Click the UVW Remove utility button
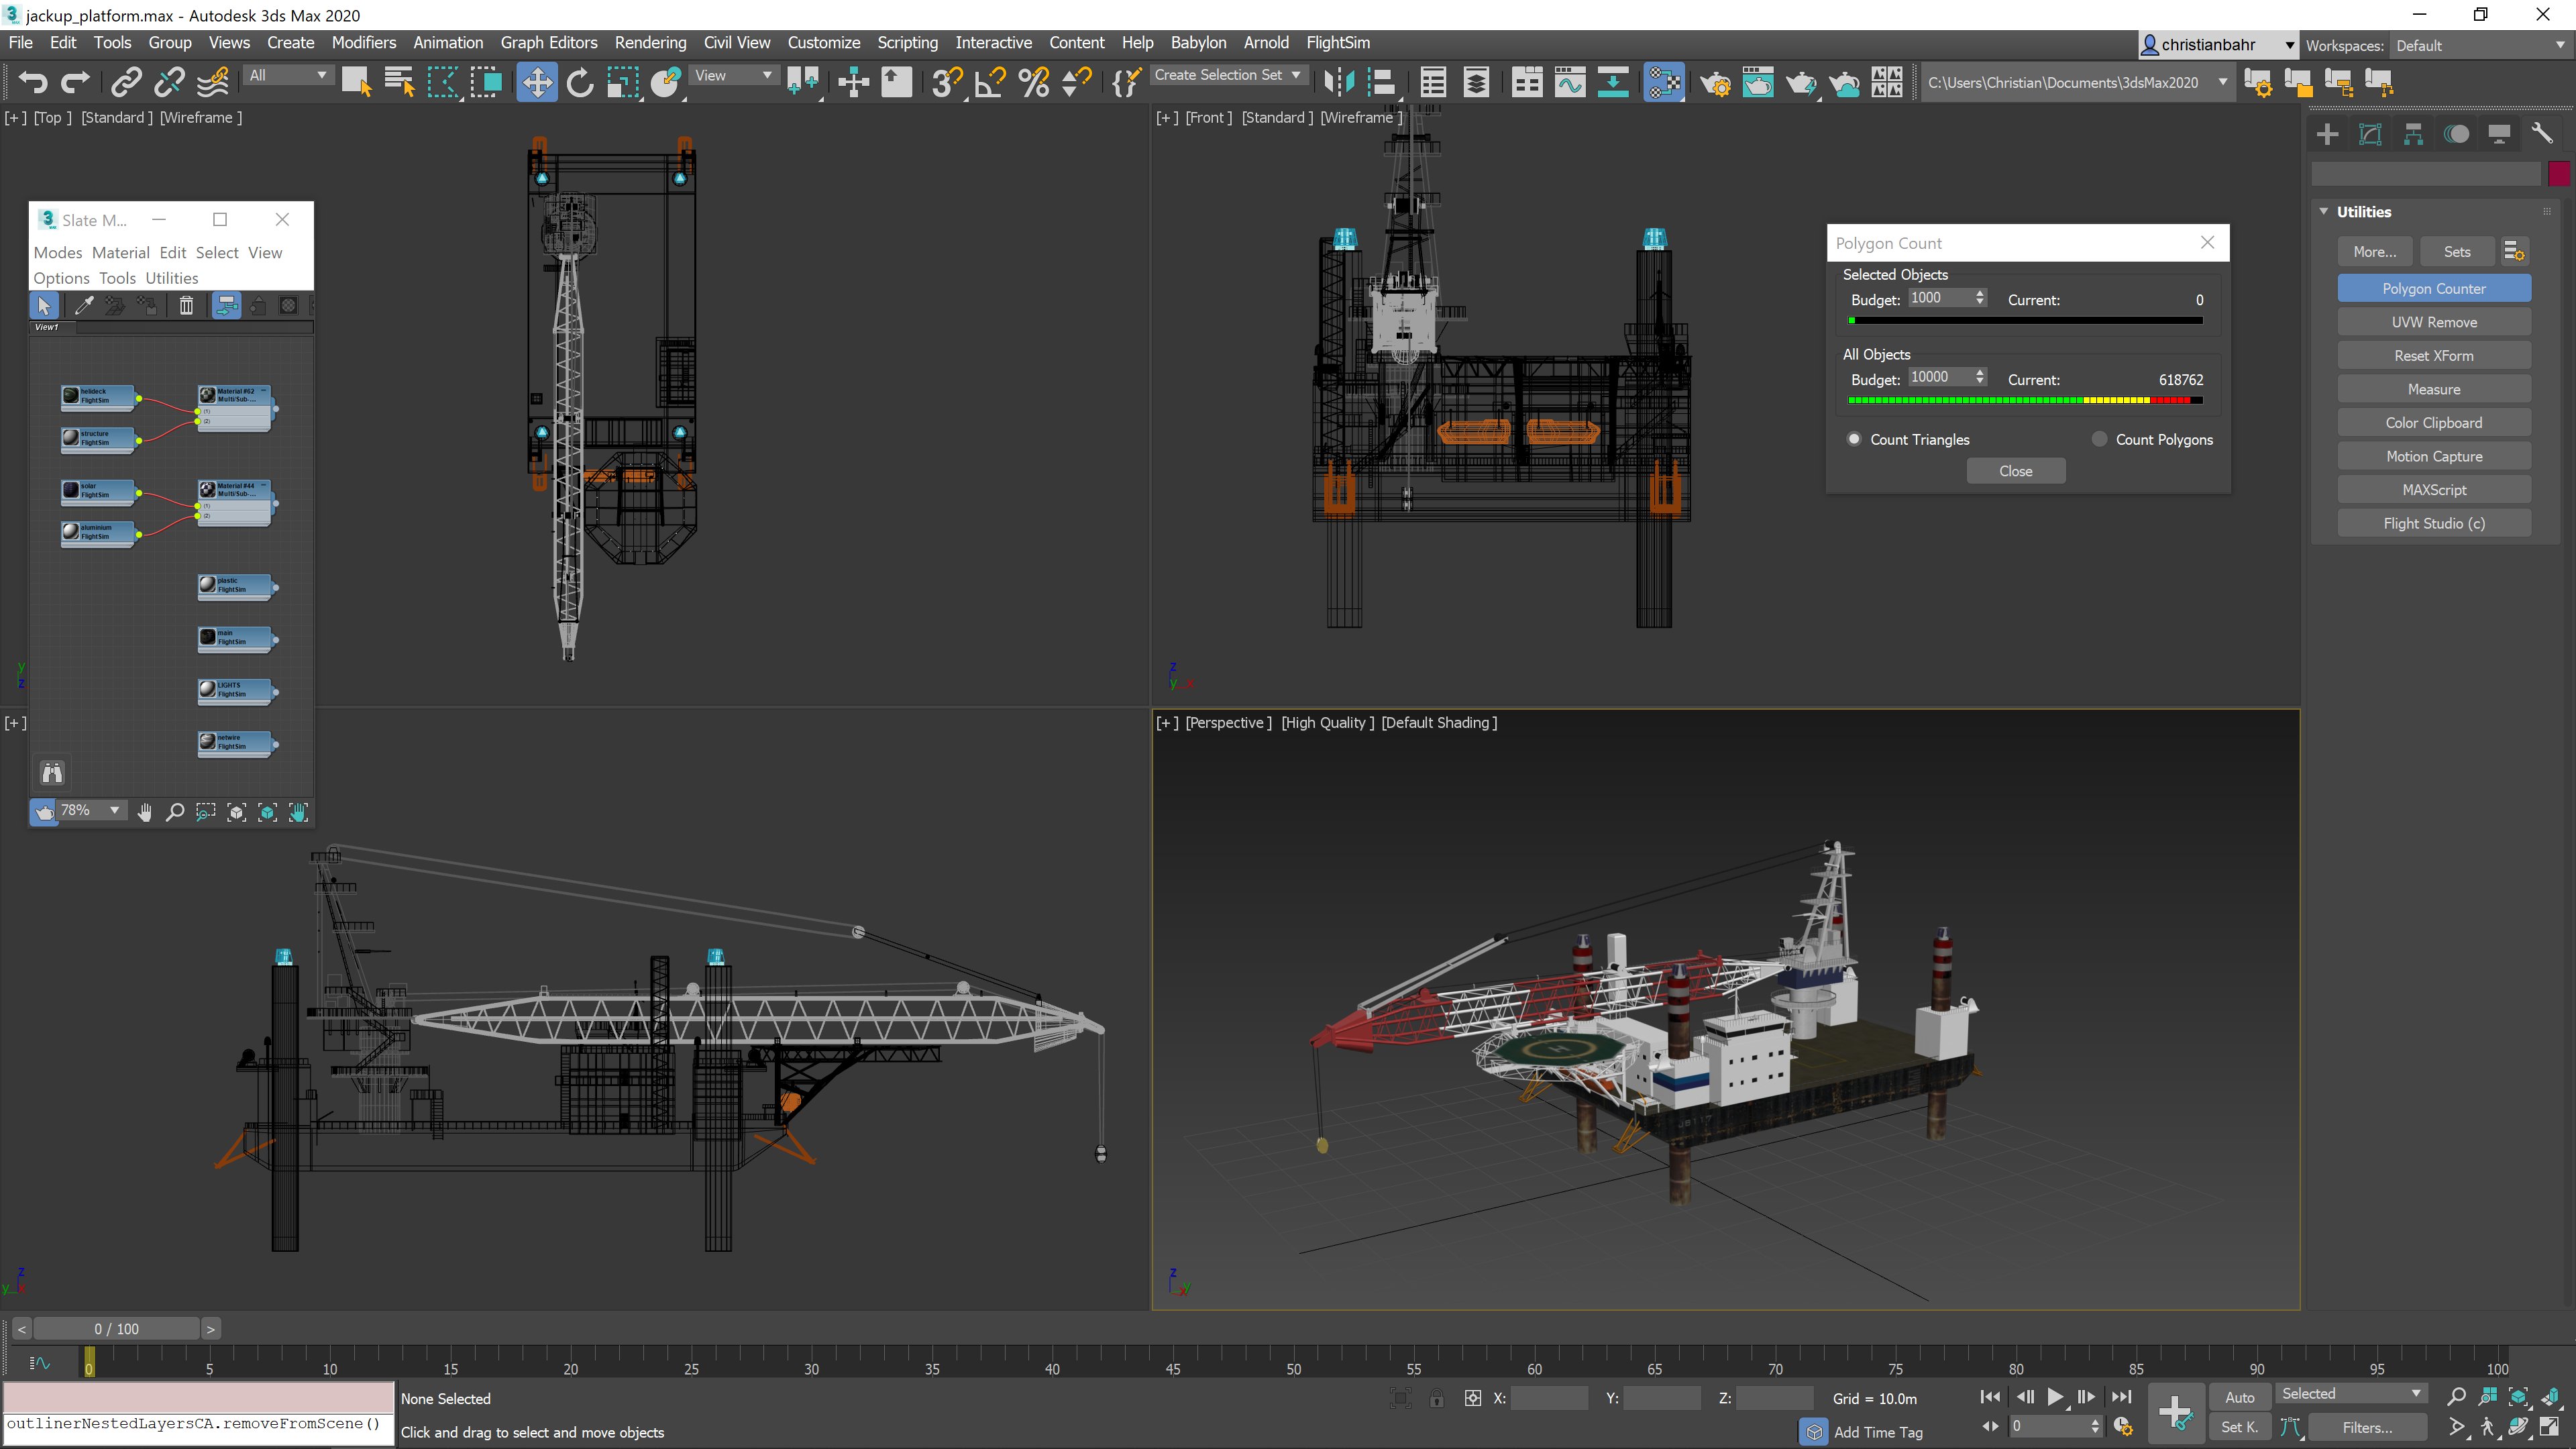The height and width of the screenshot is (1449, 2576). [2434, 322]
